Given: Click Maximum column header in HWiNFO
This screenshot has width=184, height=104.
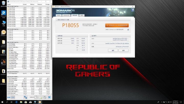Looking at the screenshot, I should point(40,4).
